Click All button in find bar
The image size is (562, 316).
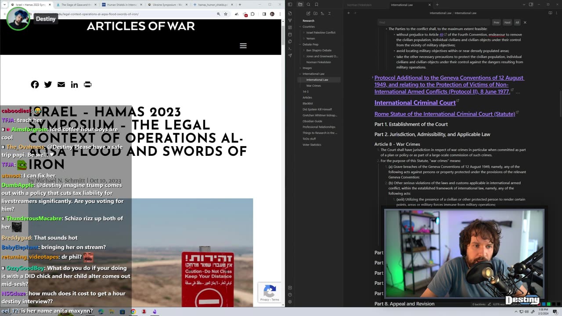(x=517, y=22)
